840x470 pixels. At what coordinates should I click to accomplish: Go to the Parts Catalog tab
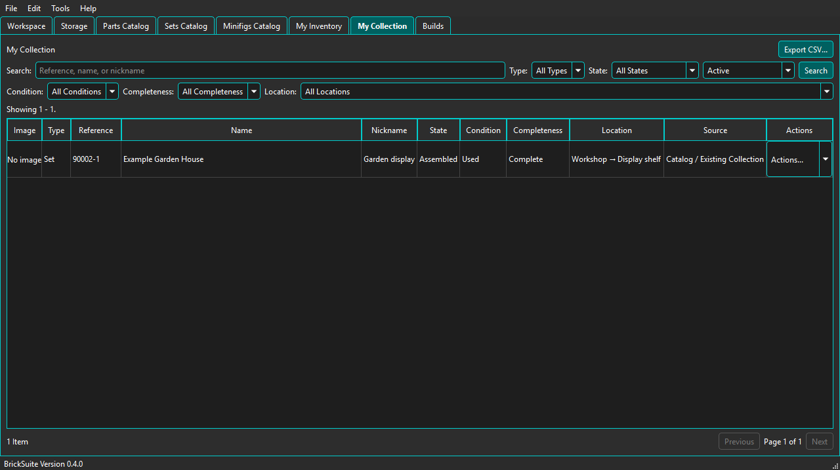[126, 26]
